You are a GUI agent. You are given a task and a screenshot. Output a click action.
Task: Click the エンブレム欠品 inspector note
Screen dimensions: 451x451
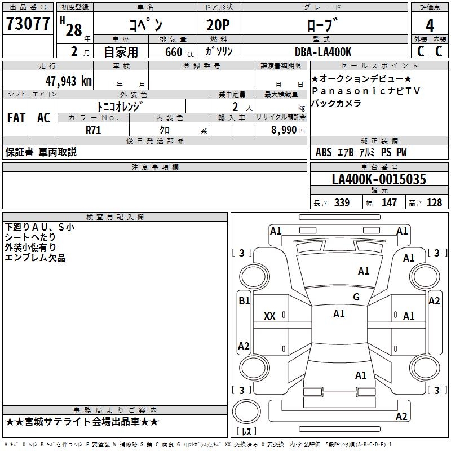click(x=35, y=258)
